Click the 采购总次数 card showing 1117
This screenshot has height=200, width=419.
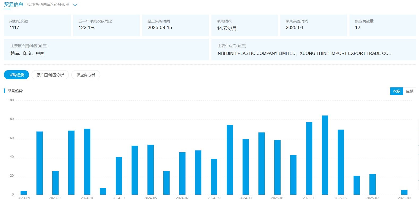(x=37, y=25)
